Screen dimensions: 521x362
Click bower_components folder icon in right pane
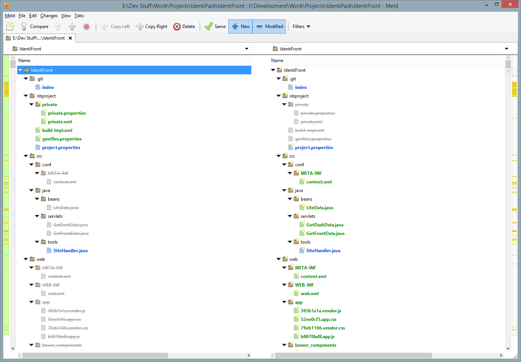pyautogui.click(x=291, y=345)
